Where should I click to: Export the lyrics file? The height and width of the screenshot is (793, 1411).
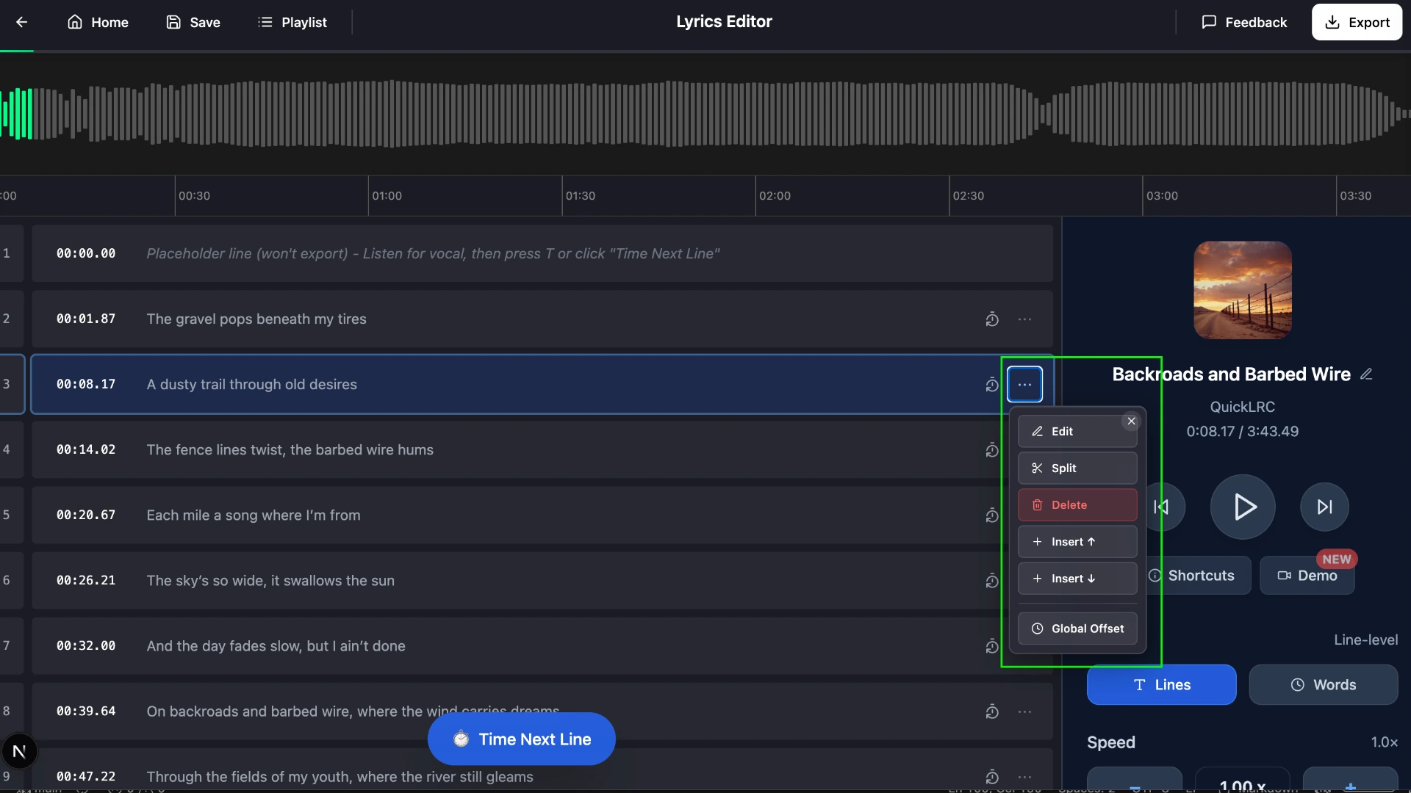click(x=1357, y=22)
